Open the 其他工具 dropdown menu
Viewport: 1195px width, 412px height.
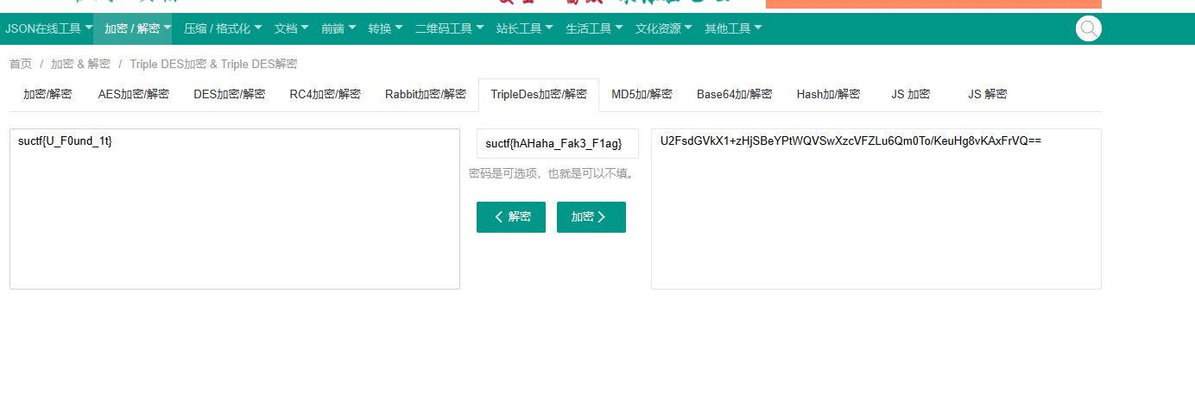[x=733, y=28]
